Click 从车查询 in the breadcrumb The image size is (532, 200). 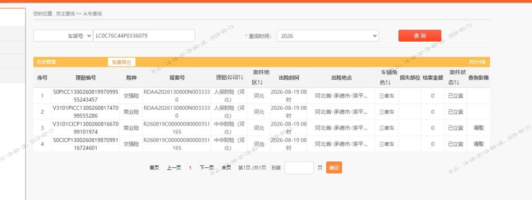[93, 14]
